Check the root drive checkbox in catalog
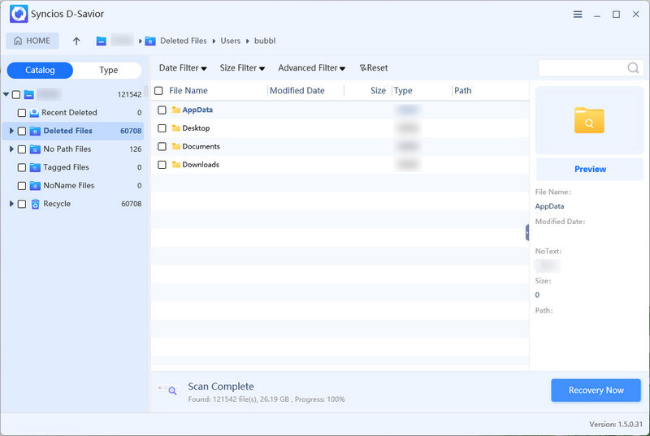Screen dimensions: 650x436 [16, 94]
